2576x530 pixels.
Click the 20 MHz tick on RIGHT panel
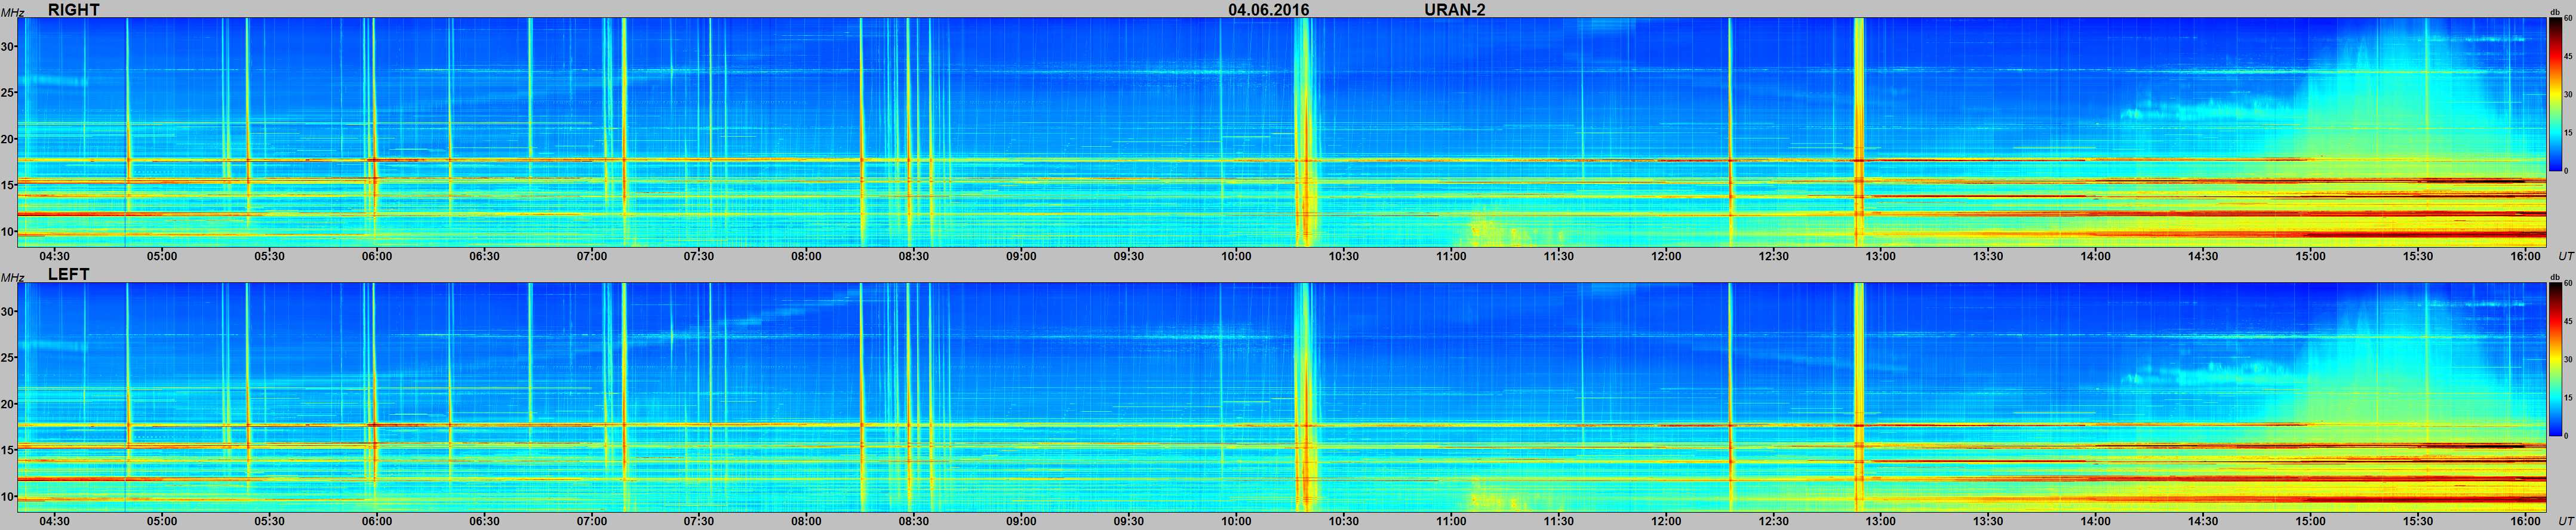(8, 139)
